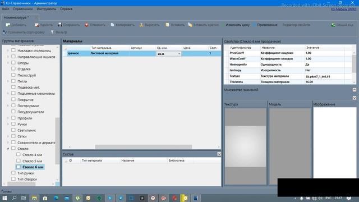Click the Текстура preview thumbnail

pyautogui.click(x=245, y=146)
